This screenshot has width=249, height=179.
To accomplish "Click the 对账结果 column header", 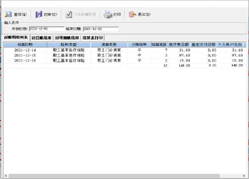I will coord(139,44).
